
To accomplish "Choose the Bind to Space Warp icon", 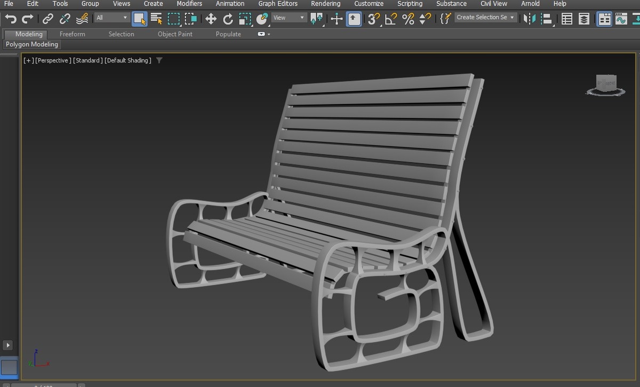I will click(x=82, y=19).
